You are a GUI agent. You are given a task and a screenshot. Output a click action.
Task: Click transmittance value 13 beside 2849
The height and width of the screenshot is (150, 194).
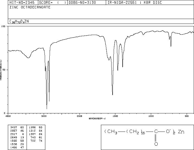(x=22, y=137)
